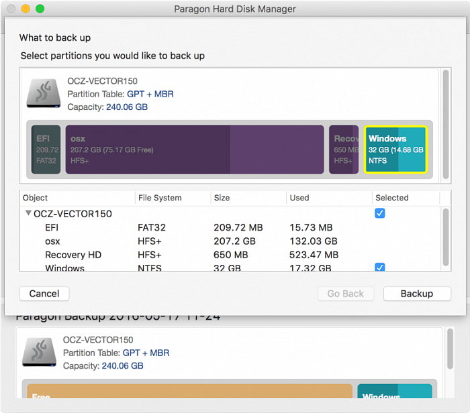
Task: Click the background window's scrollbar
Action: pyautogui.click(x=450, y=349)
